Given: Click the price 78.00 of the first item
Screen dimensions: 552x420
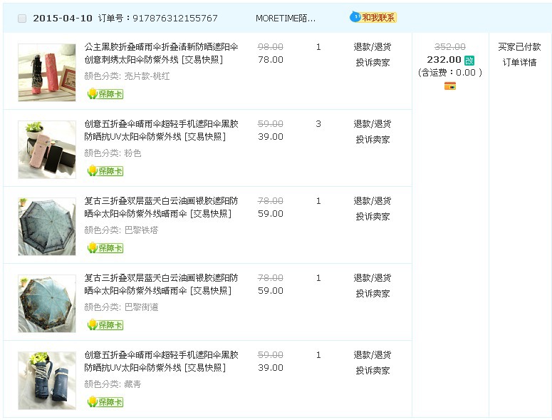Looking at the screenshot, I should click(x=271, y=60).
